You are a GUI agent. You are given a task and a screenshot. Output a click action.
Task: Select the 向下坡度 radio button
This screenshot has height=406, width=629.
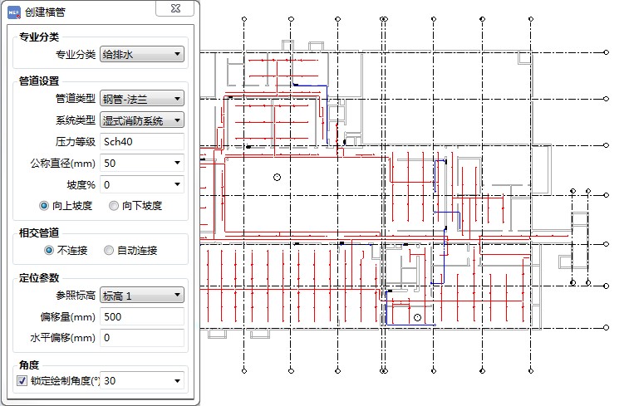(114, 206)
